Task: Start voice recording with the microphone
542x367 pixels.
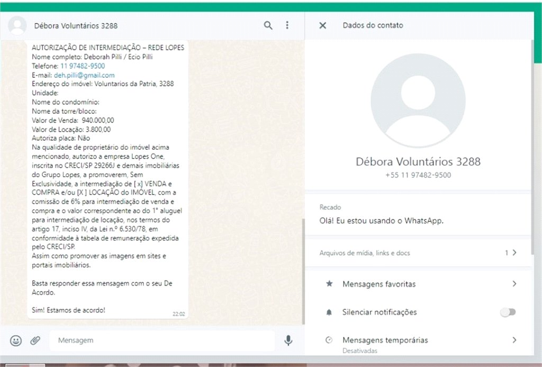Action: tap(288, 341)
